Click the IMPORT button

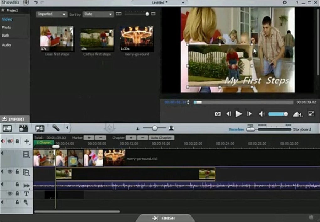pyautogui.click(x=15, y=119)
